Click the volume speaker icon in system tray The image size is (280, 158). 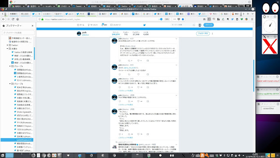tap(239, 155)
